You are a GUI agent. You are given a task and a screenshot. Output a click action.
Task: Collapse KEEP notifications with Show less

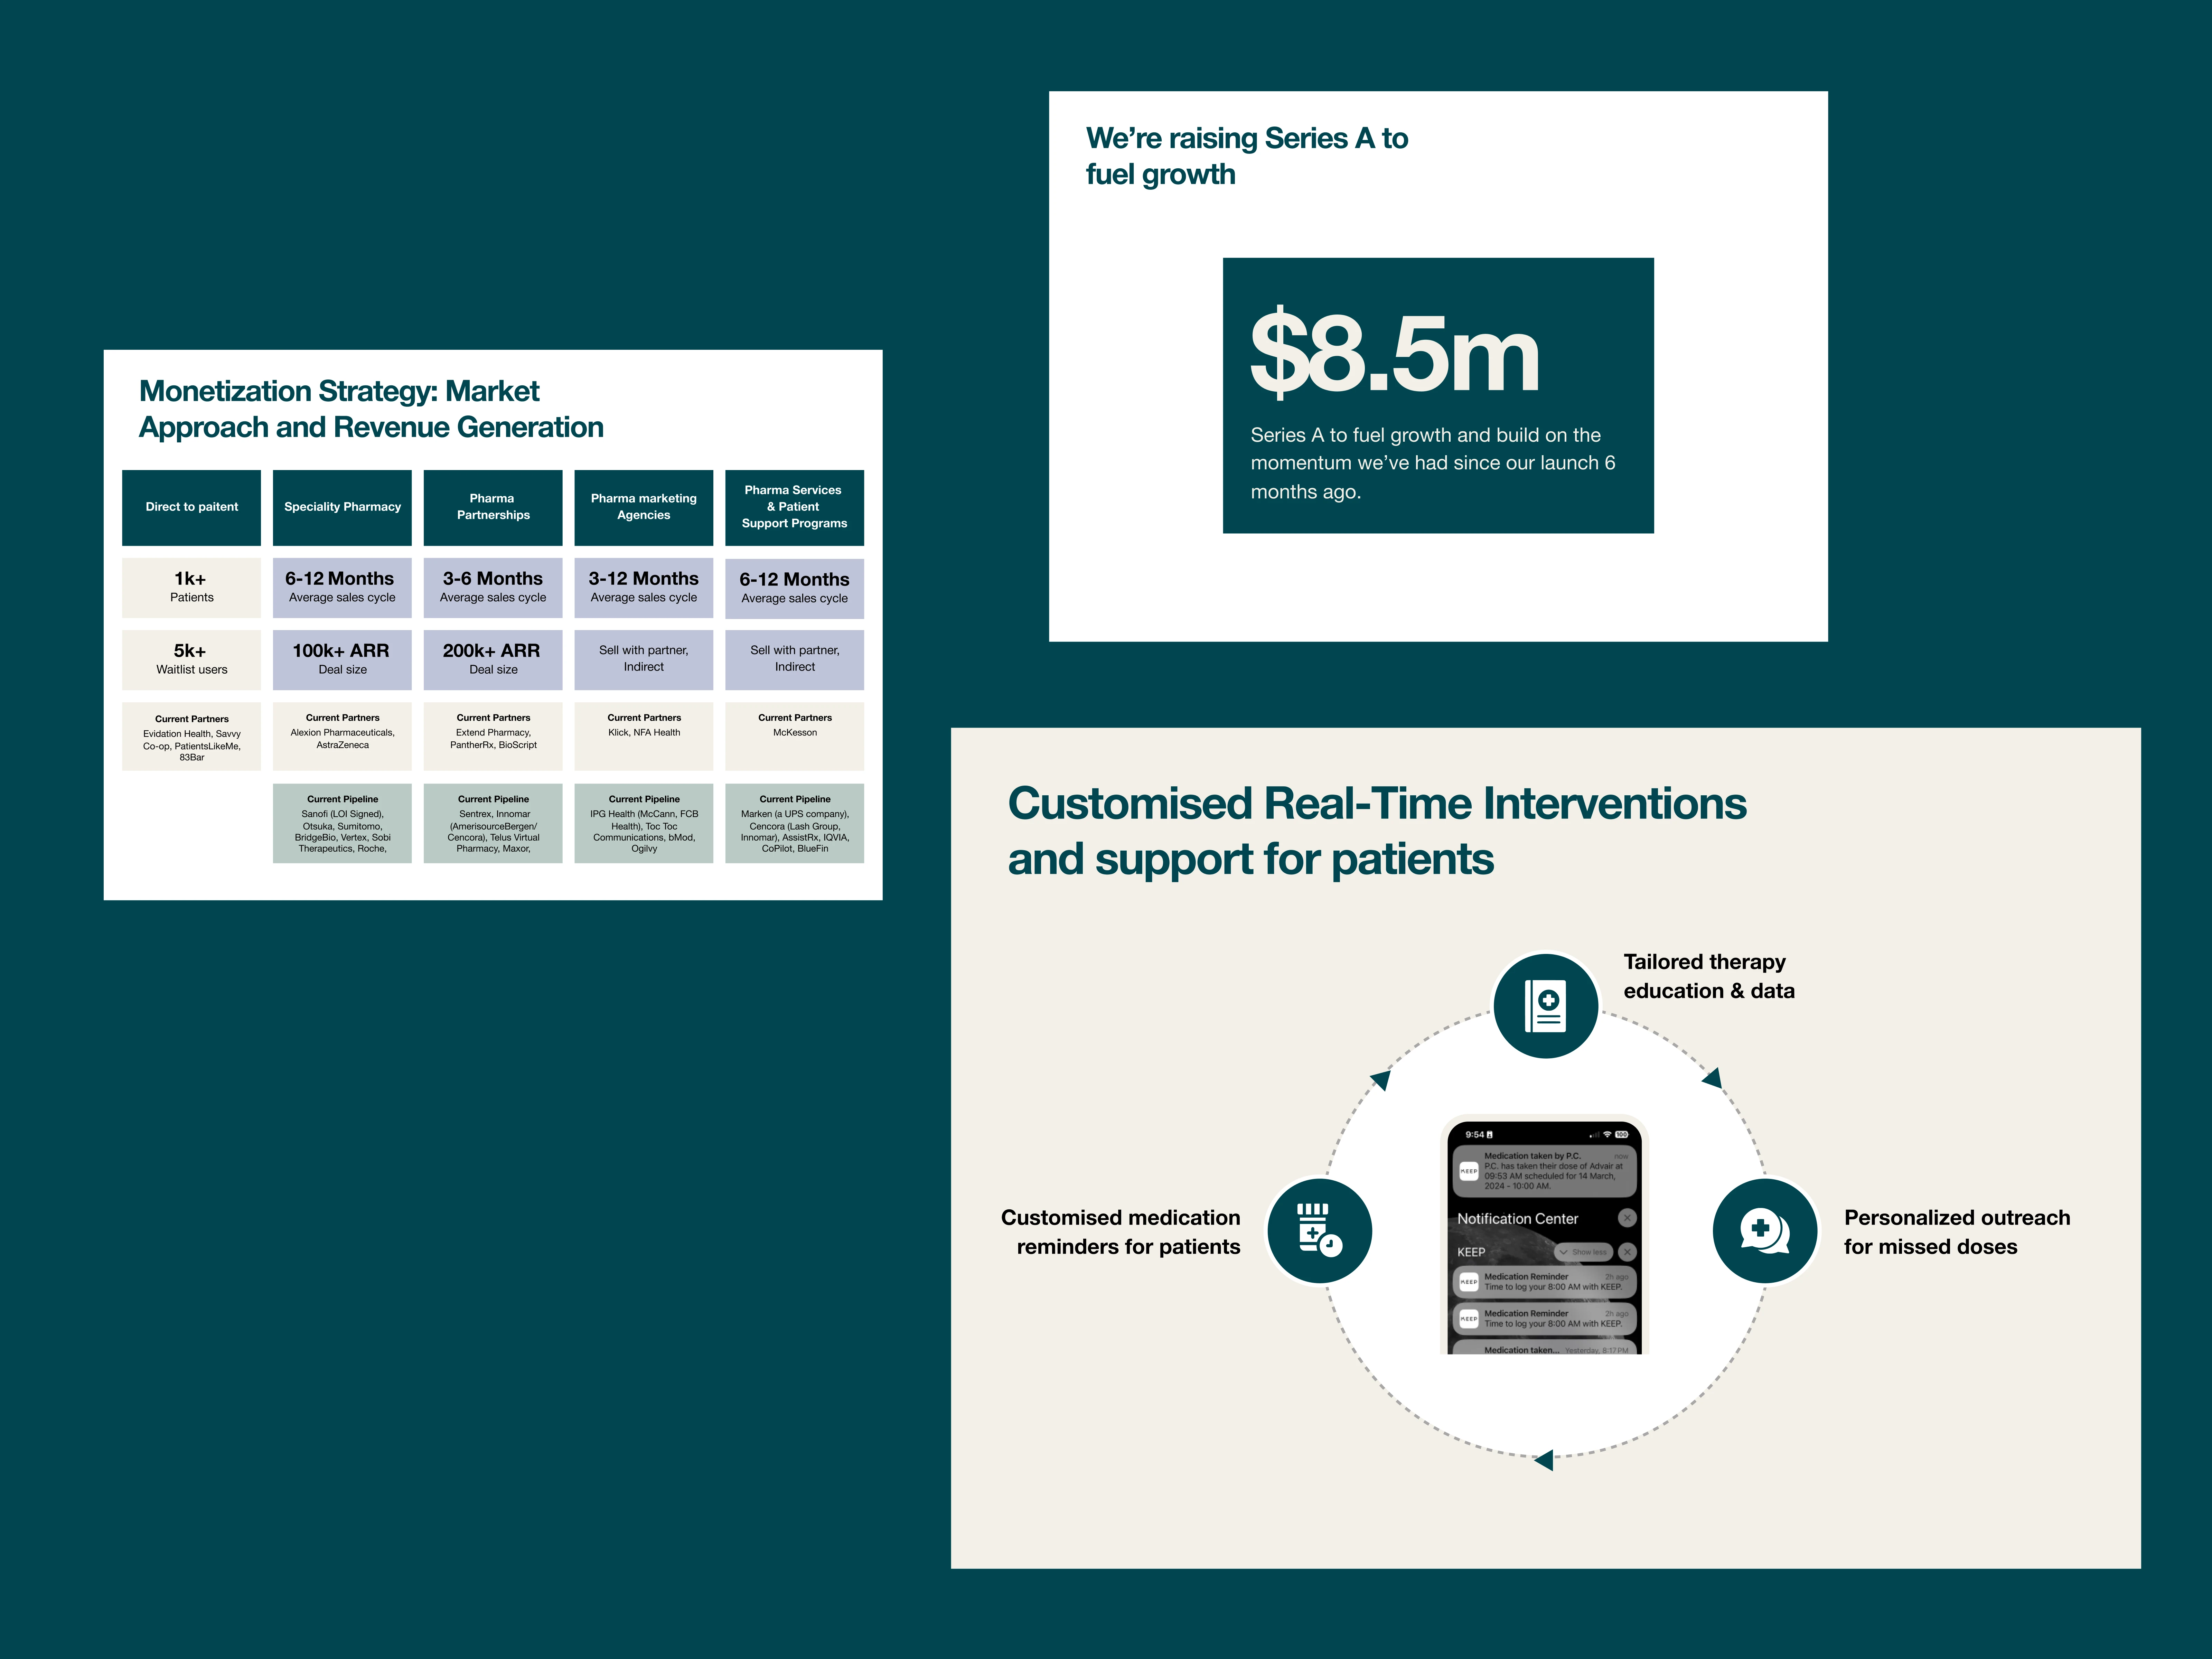pyautogui.click(x=1583, y=1252)
